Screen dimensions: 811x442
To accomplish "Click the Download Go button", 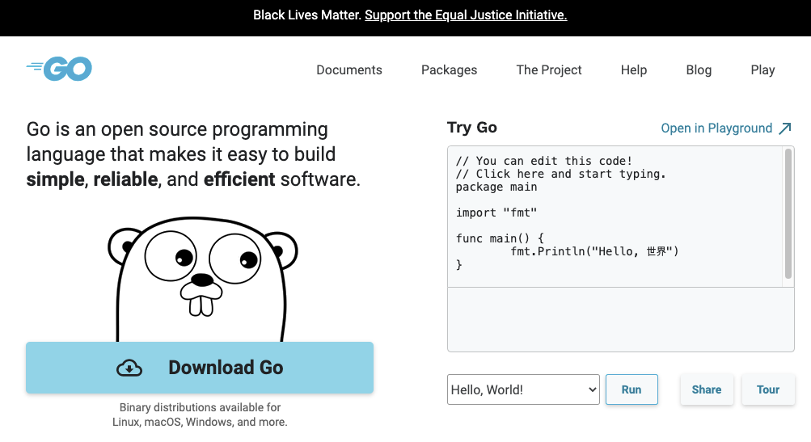I will click(200, 368).
